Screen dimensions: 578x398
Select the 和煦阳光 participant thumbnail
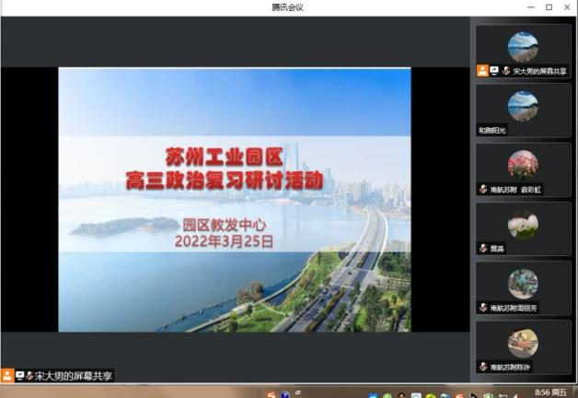pyautogui.click(x=523, y=105)
